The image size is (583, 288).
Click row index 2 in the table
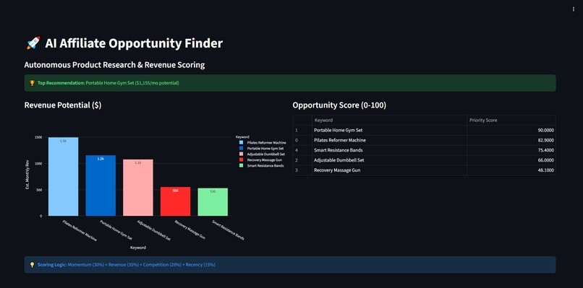coord(302,160)
